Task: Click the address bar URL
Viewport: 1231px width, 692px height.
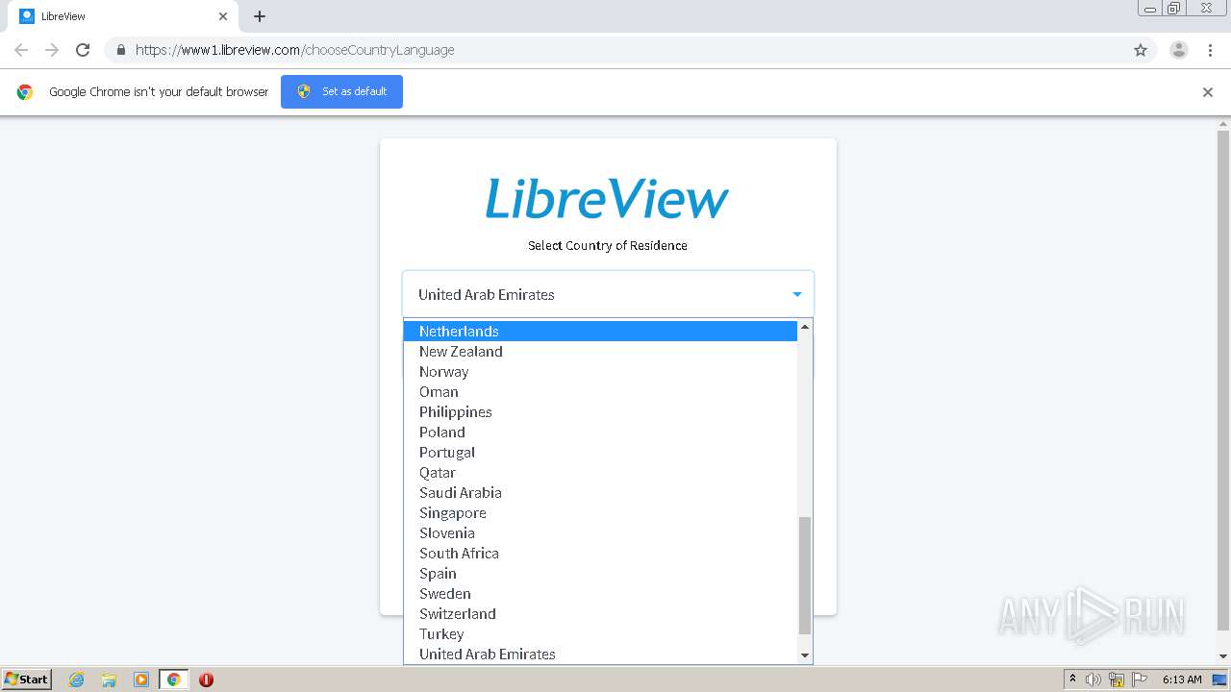Action: pos(295,50)
